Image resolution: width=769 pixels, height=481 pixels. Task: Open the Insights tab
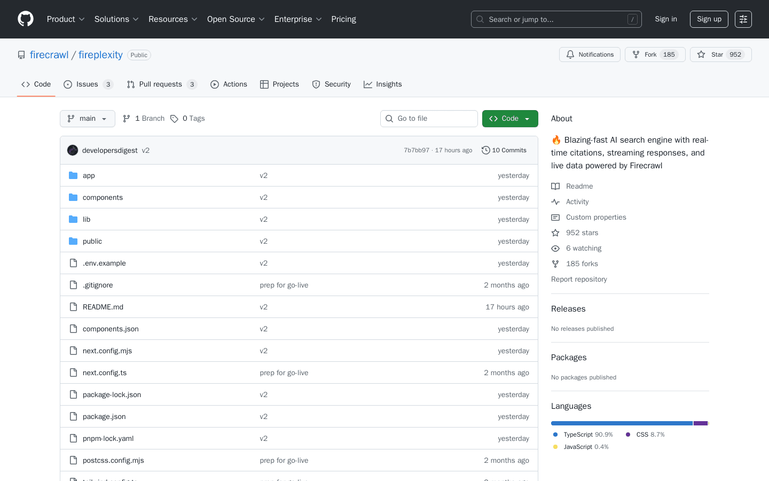pos(382,84)
